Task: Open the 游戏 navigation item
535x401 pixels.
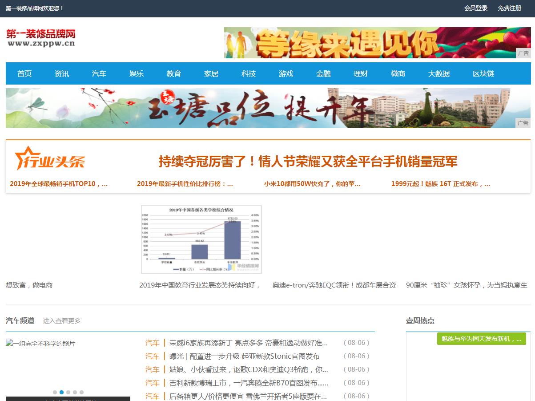Action: pos(286,73)
